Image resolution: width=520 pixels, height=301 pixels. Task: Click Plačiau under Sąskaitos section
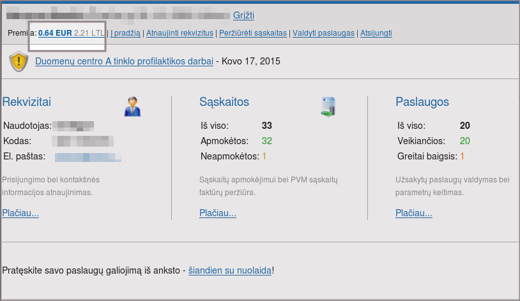click(218, 213)
